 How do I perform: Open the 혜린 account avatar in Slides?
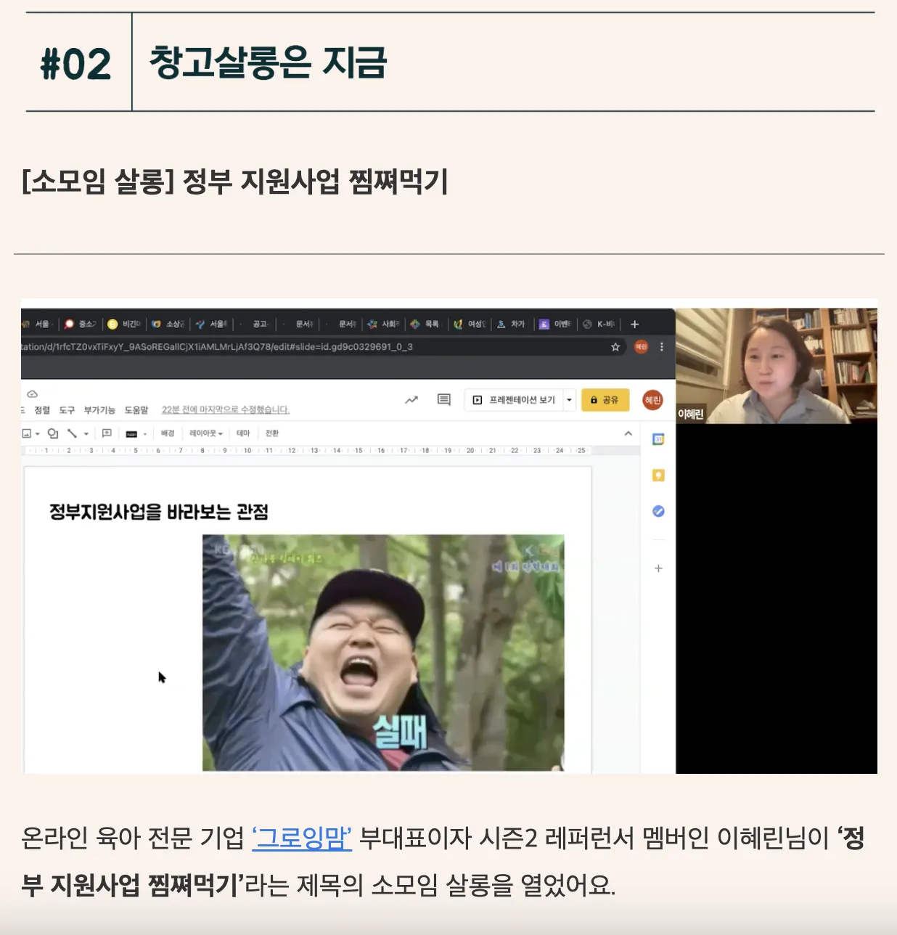pyautogui.click(x=652, y=400)
